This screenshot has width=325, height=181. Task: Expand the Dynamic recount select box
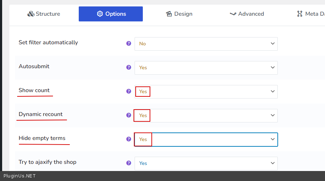click(x=206, y=115)
